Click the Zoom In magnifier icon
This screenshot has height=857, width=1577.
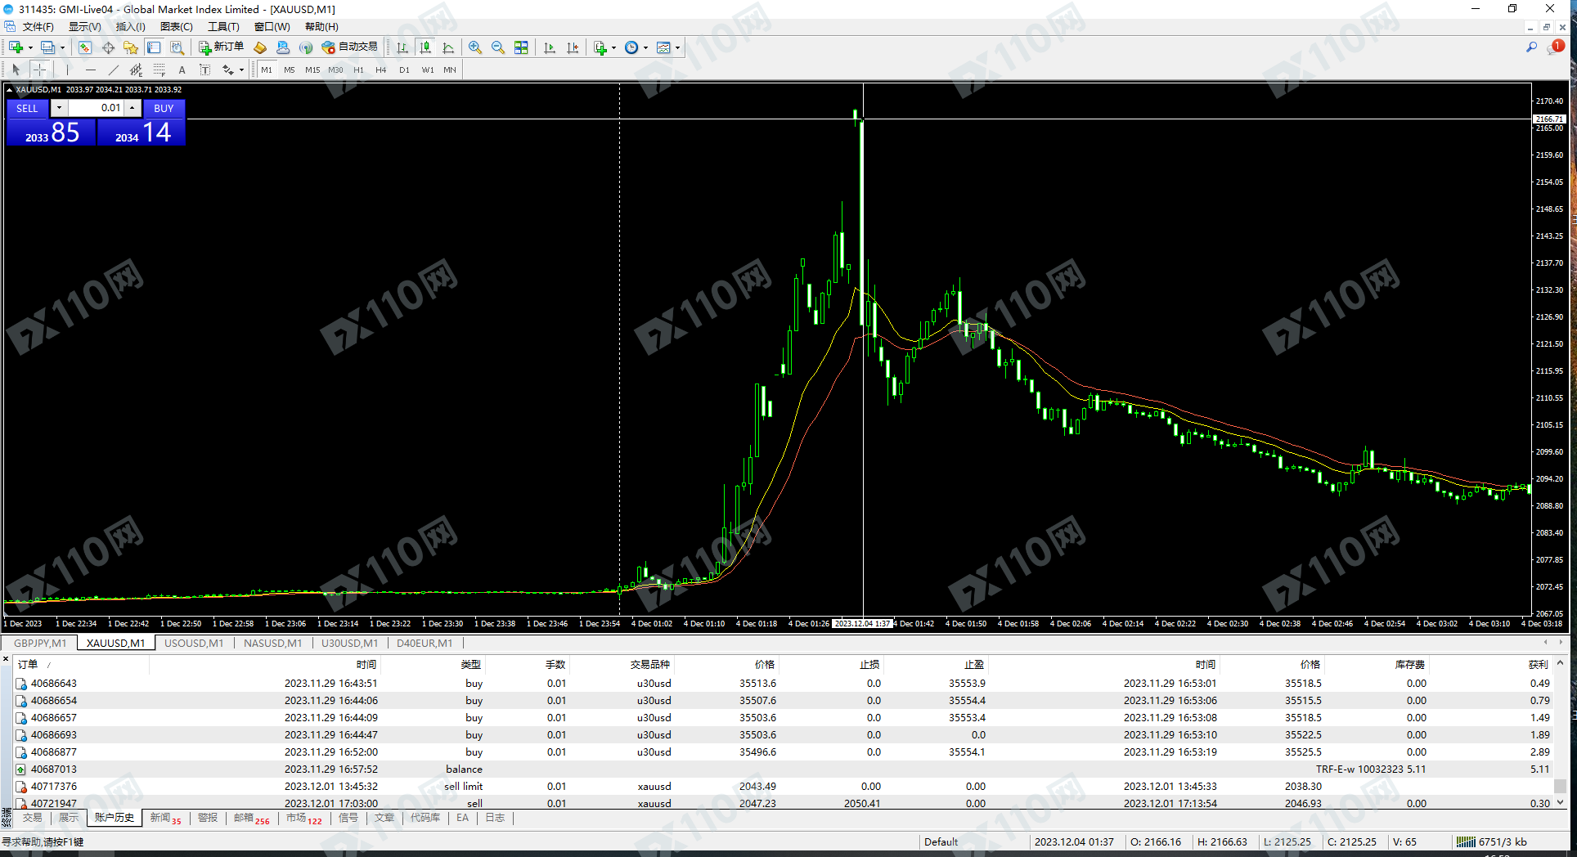(x=475, y=47)
